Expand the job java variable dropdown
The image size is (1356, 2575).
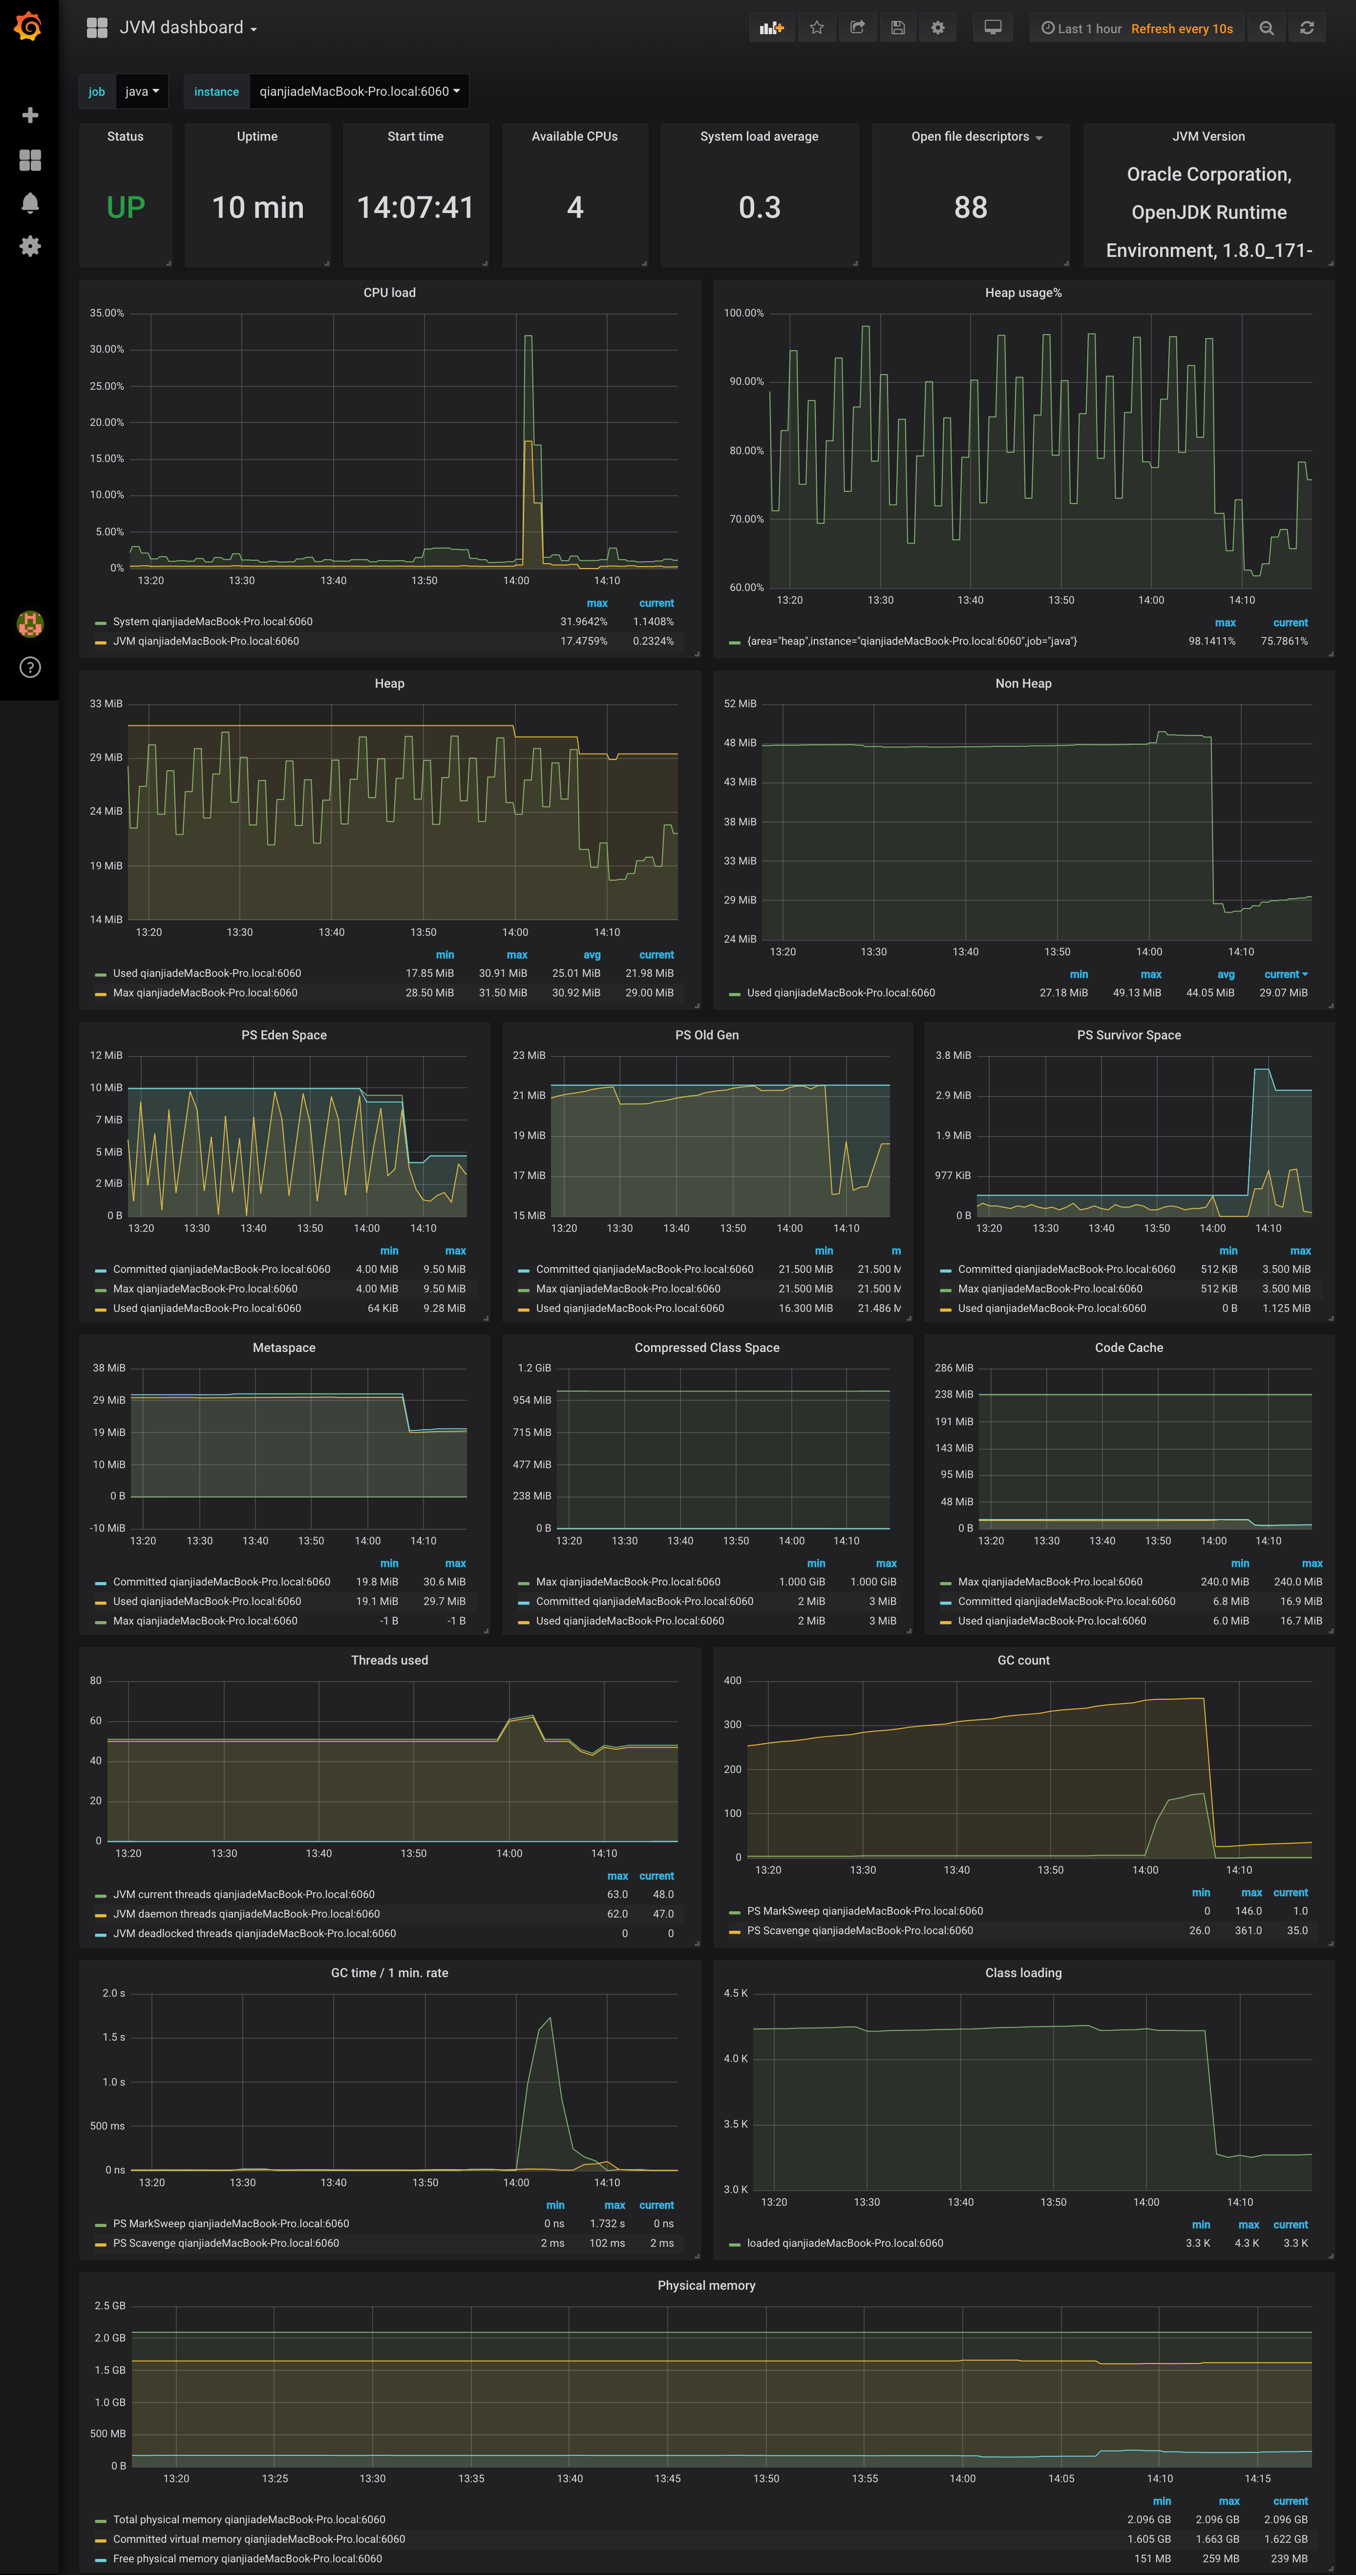[x=142, y=91]
